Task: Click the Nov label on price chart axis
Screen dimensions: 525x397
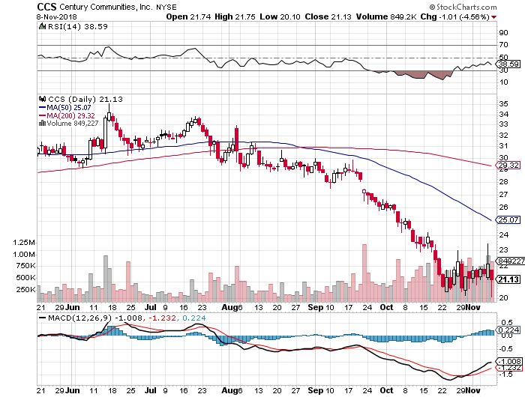Action: click(473, 307)
